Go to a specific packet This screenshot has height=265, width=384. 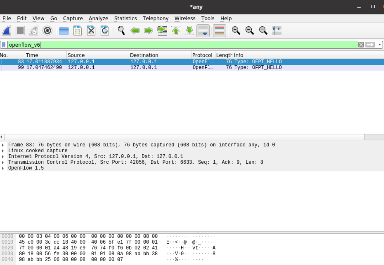[x=162, y=31]
